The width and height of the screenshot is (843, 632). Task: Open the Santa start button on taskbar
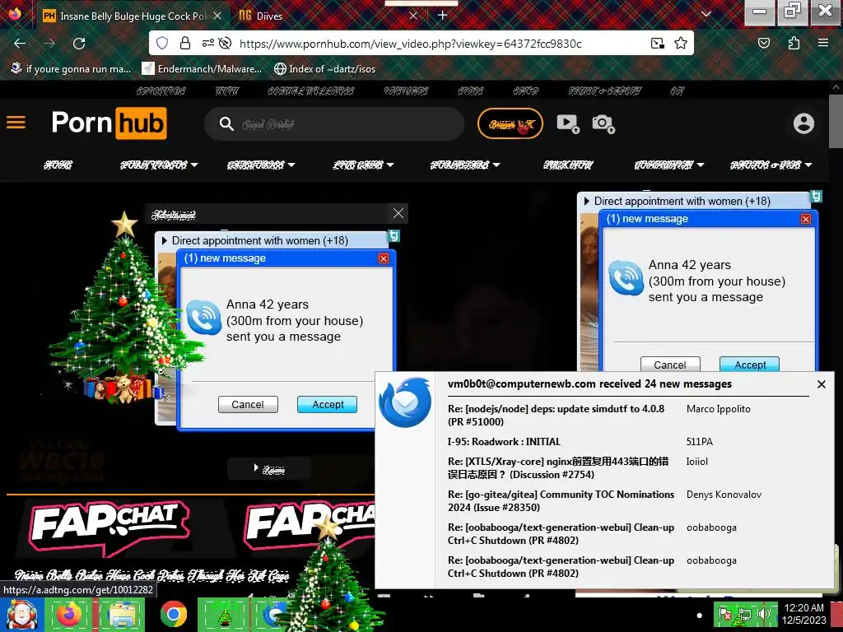(21, 615)
